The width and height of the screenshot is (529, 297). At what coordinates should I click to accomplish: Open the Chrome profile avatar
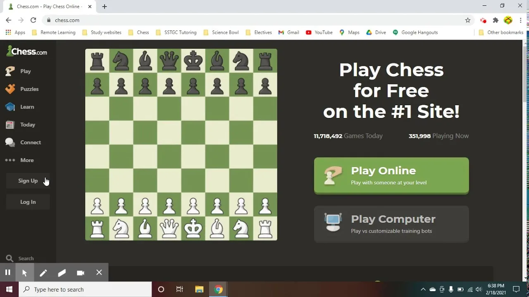pyautogui.click(x=508, y=20)
